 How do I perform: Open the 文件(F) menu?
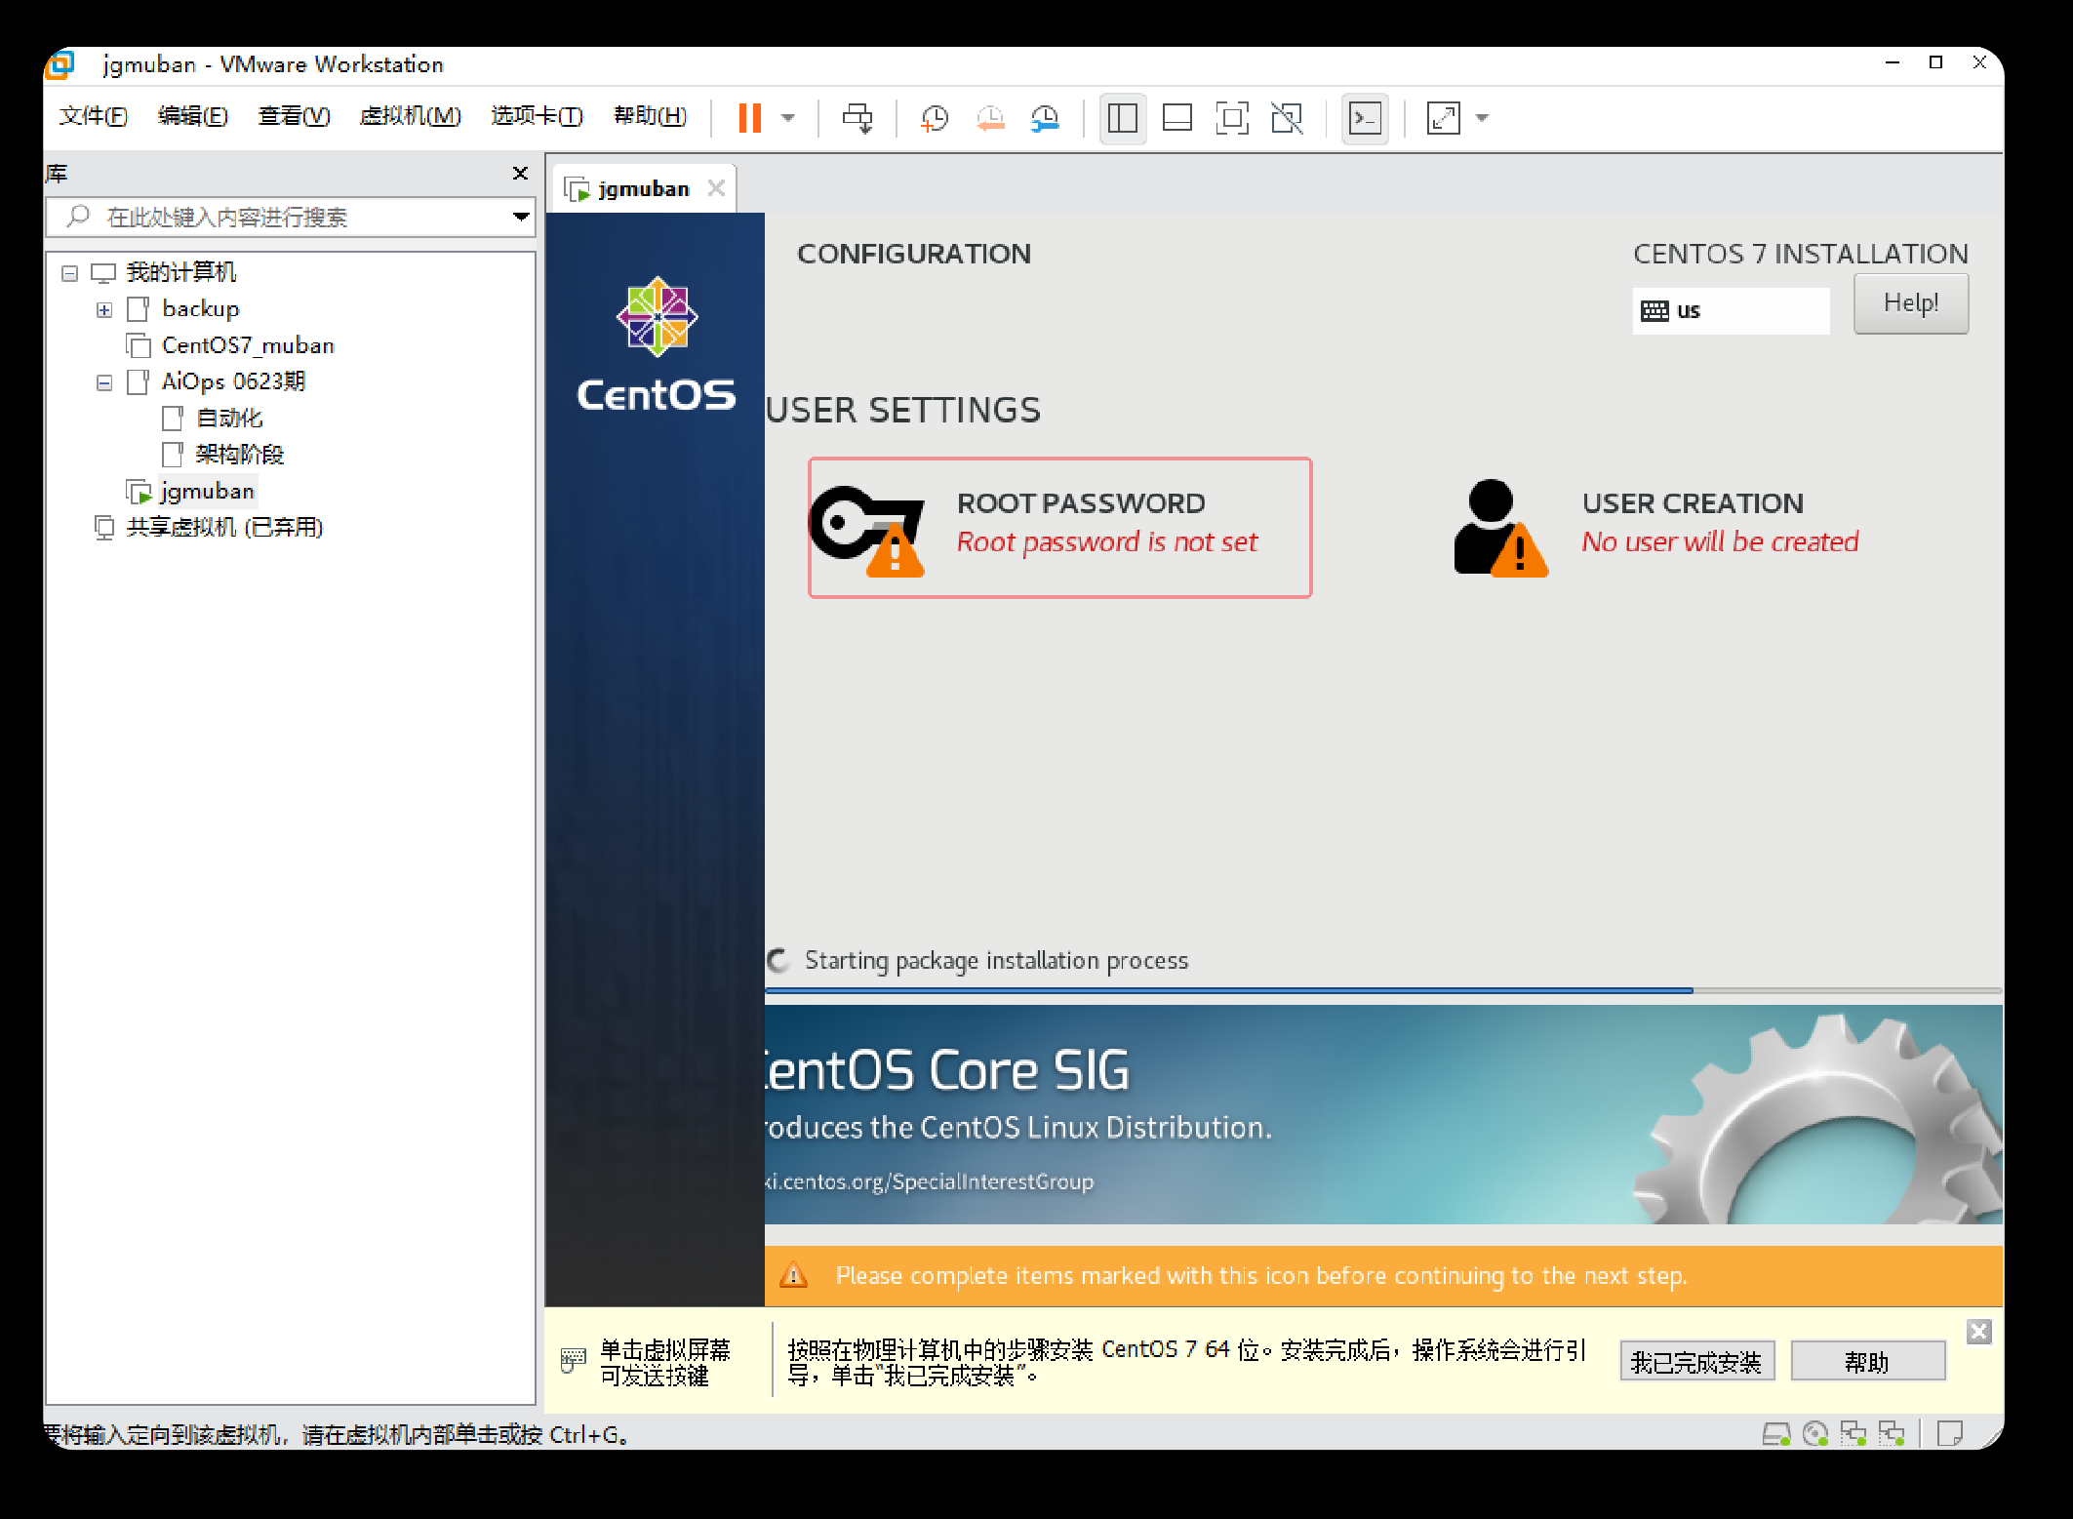[93, 116]
